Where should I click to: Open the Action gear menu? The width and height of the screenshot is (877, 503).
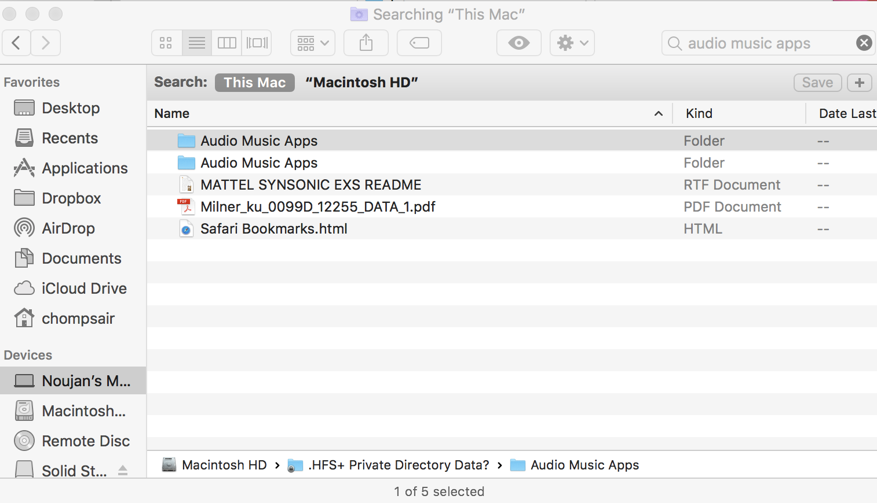[x=572, y=43]
